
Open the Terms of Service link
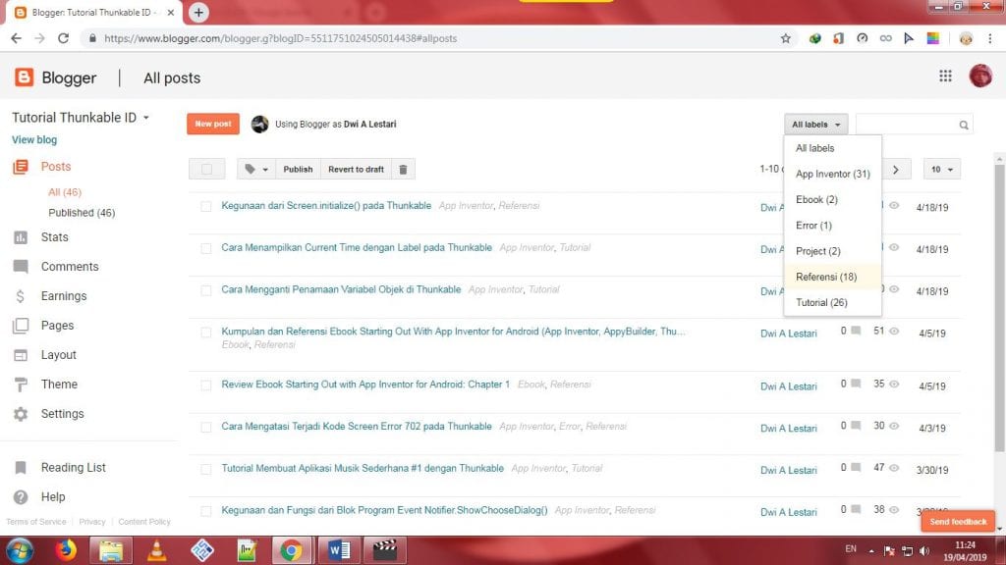click(36, 522)
